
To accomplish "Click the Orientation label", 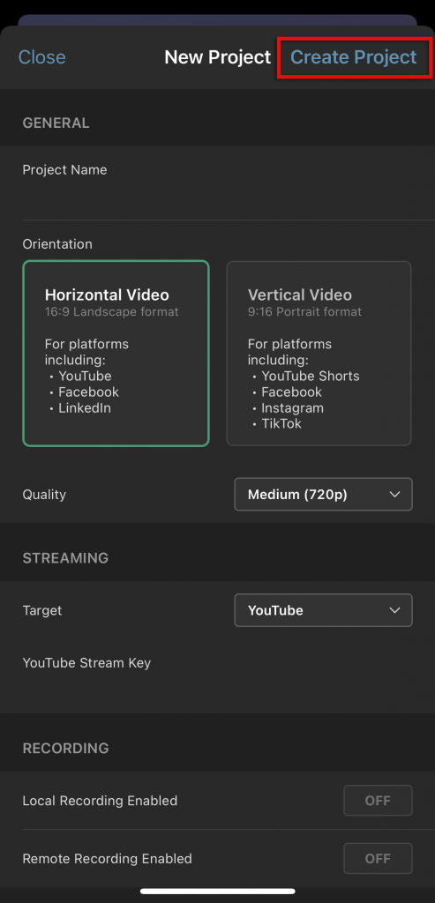I will pyautogui.click(x=57, y=244).
